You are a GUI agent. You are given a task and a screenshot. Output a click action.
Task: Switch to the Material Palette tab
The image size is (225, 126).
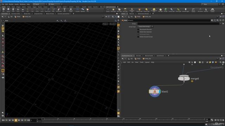(x=149, y=56)
